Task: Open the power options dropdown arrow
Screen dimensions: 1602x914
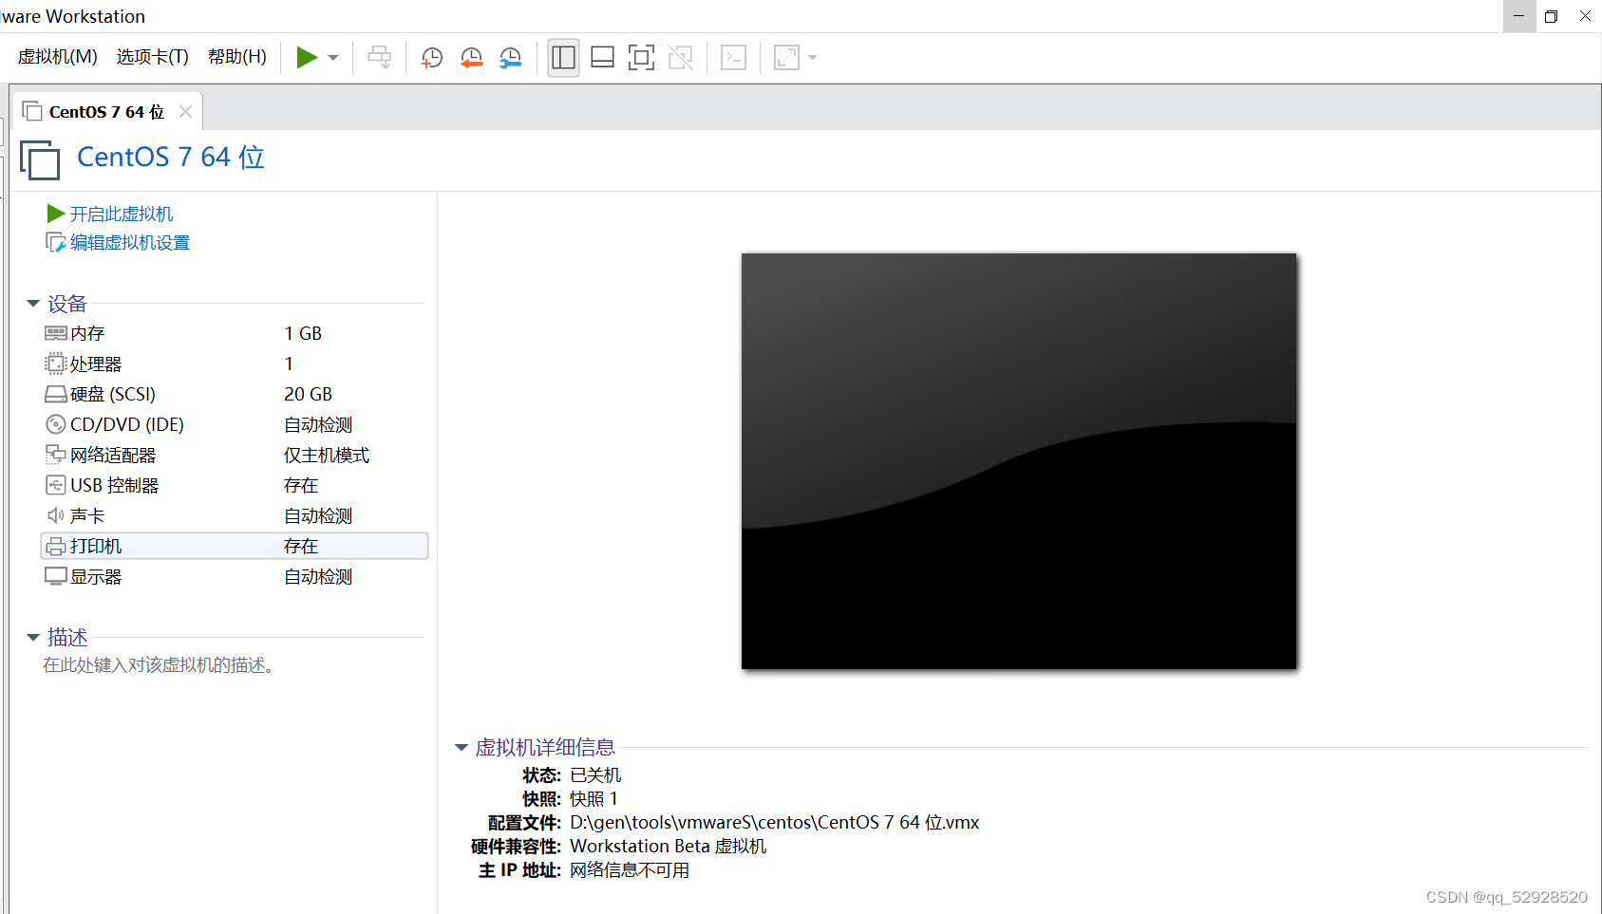Action: [x=333, y=58]
